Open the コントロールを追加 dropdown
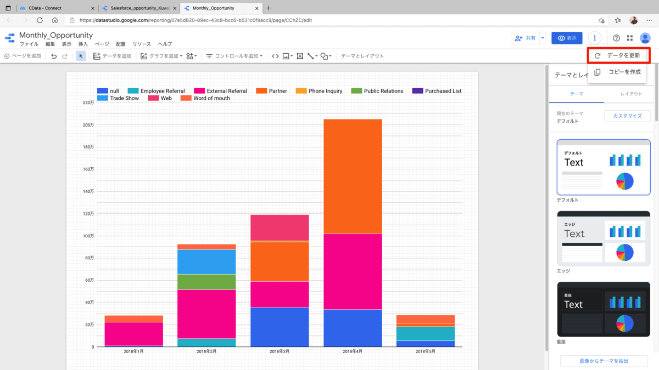Viewport: 659px width, 370px height. [234, 56]
